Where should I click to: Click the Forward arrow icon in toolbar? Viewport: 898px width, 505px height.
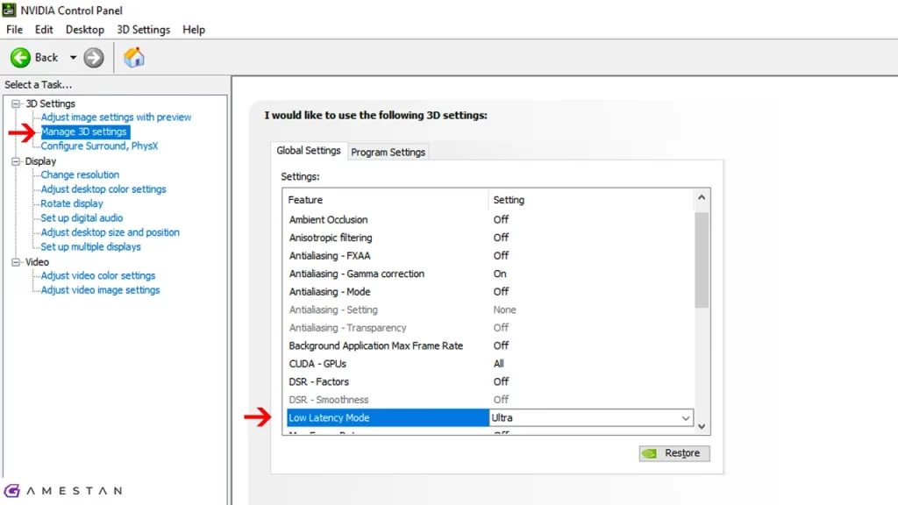(x=94, y=58)
